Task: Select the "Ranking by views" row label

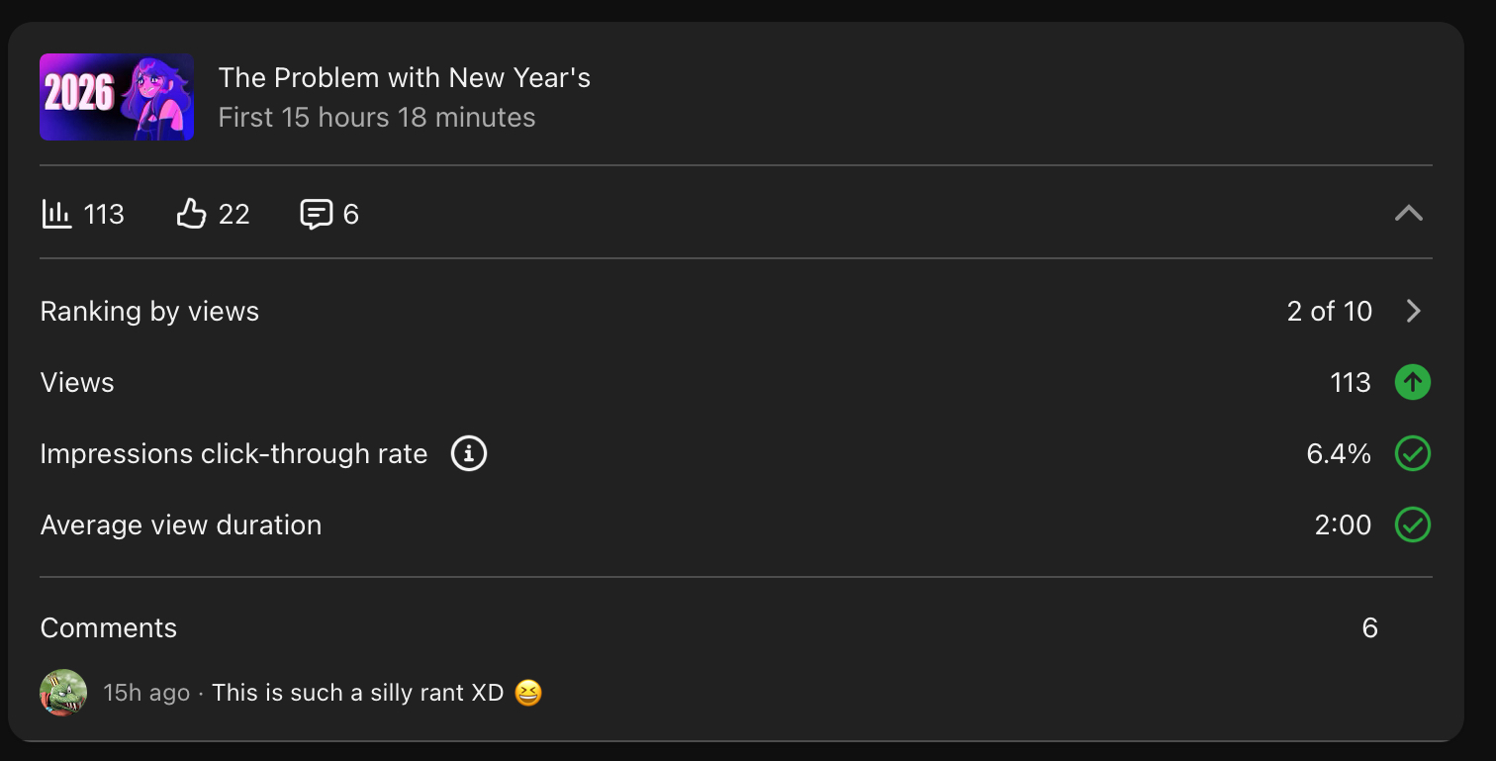Action: (149, 311)
